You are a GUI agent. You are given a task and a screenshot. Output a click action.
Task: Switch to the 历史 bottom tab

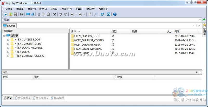click(x=8, y=98)
